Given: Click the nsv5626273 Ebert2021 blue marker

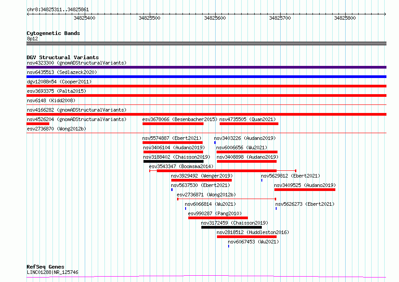Looking at the screenshot, I should click(276, 208).
